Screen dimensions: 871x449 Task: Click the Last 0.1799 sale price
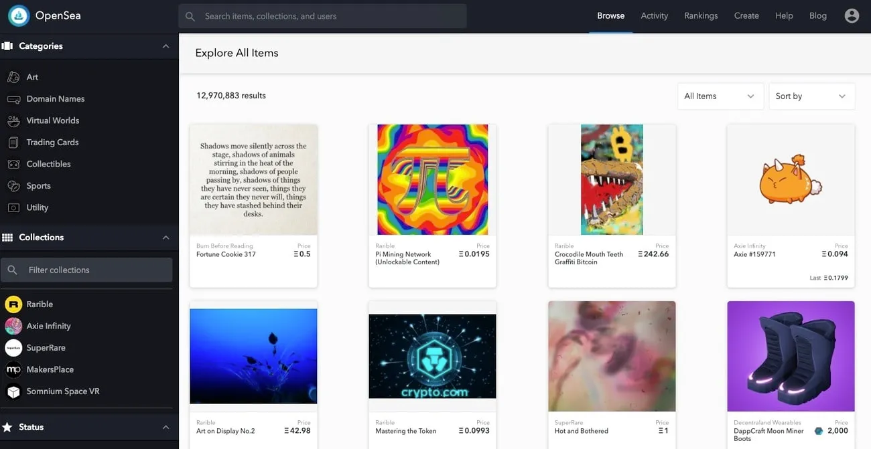pos(829,278)
